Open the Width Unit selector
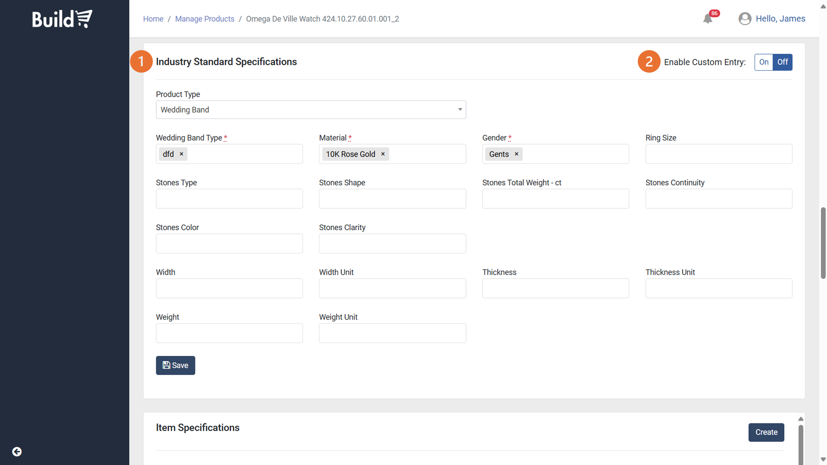The image size is (827, 465). (x=392, y=289)
